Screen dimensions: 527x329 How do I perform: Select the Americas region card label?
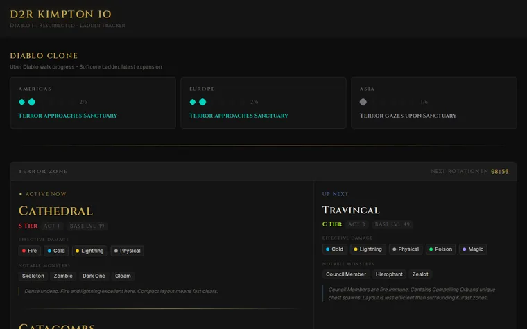point(35,89)
